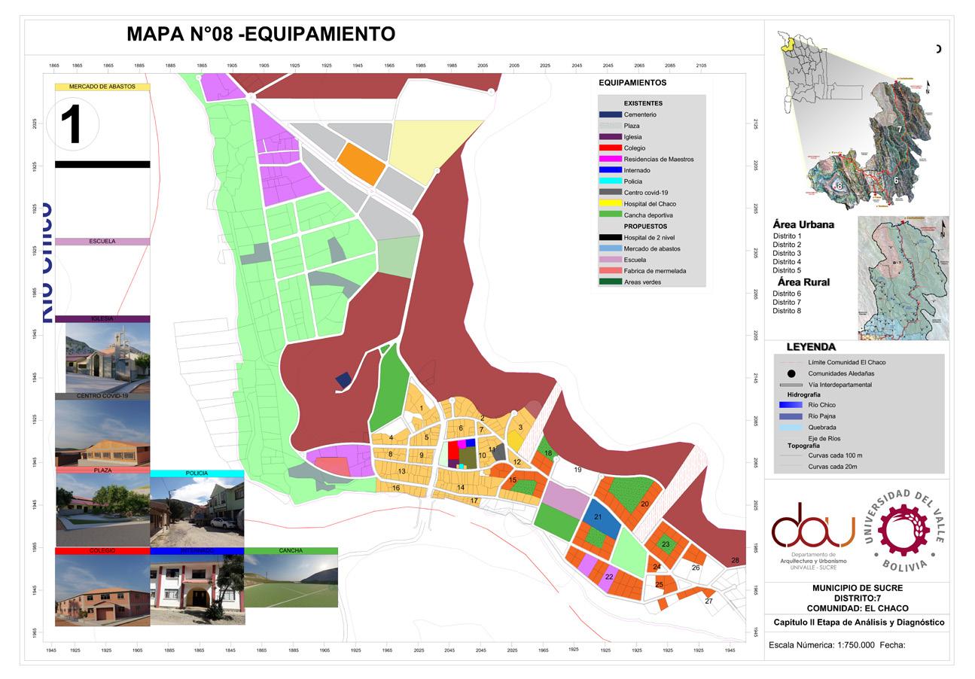Select the Centro covid-19 gray swatch
975x679 pixels.
click(x=611, y=193)
